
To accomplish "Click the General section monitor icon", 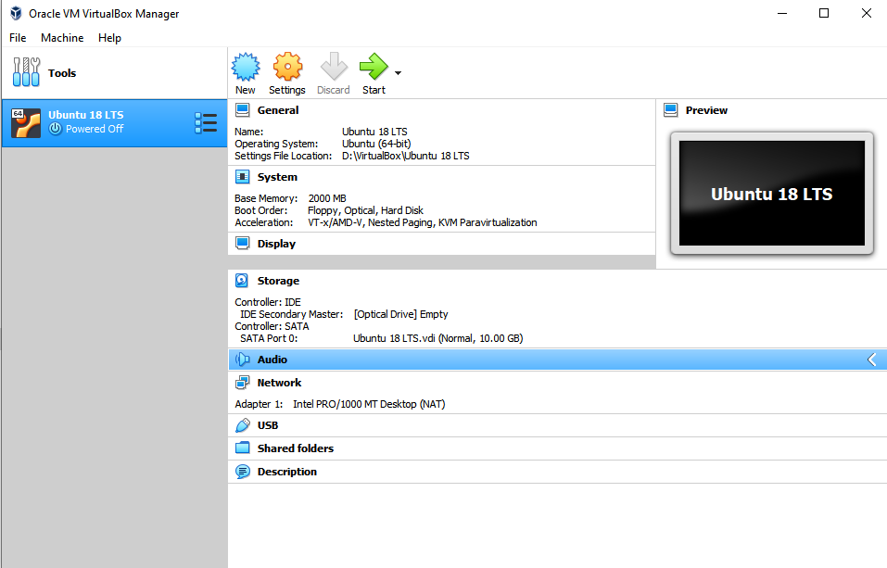I will click(243, 110).
